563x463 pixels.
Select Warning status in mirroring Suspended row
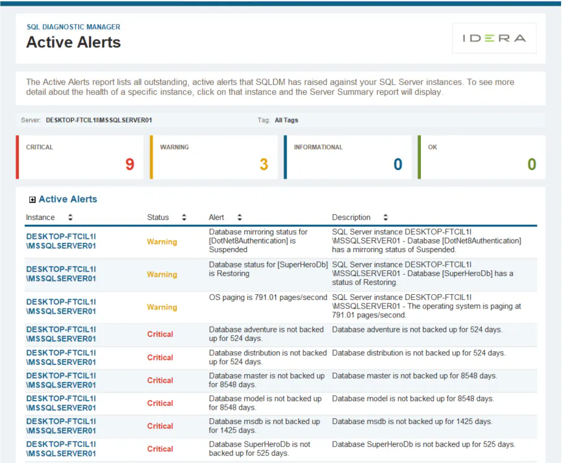pyautogui.click(x=162, y=242)
